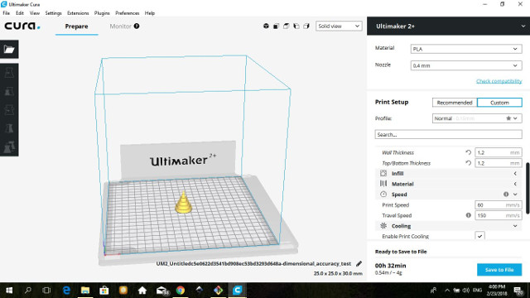Switch Print Setup to Custom mode
This screenshot has width=530, height=298.
coord(499,103)
